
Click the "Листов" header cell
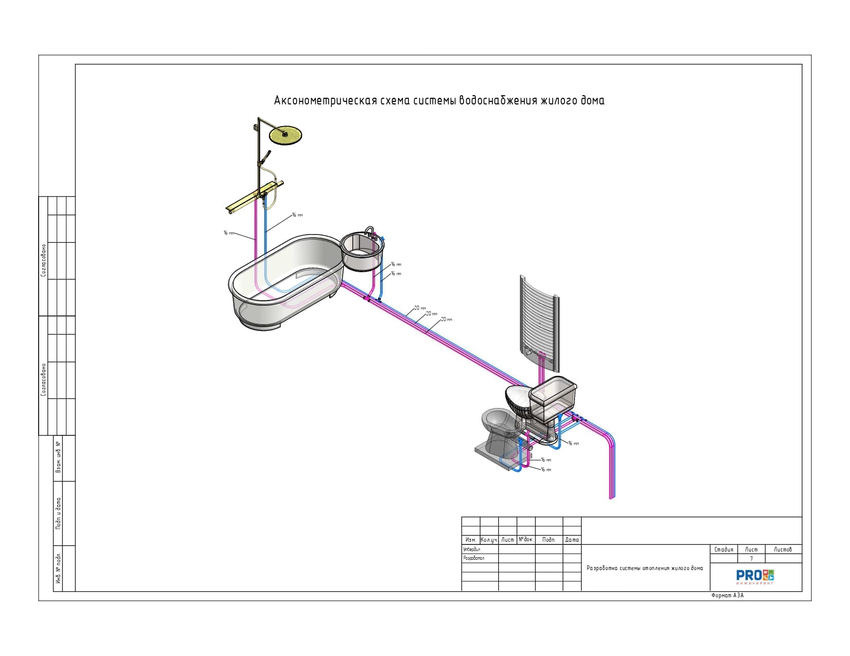pyautogui.click(x=783, y=549)
